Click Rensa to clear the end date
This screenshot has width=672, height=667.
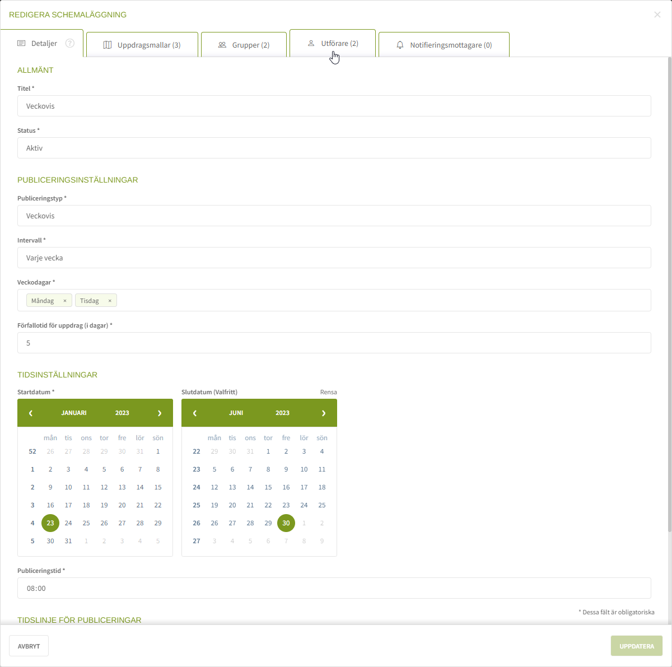pyautogui.click(x=328, y=392)
